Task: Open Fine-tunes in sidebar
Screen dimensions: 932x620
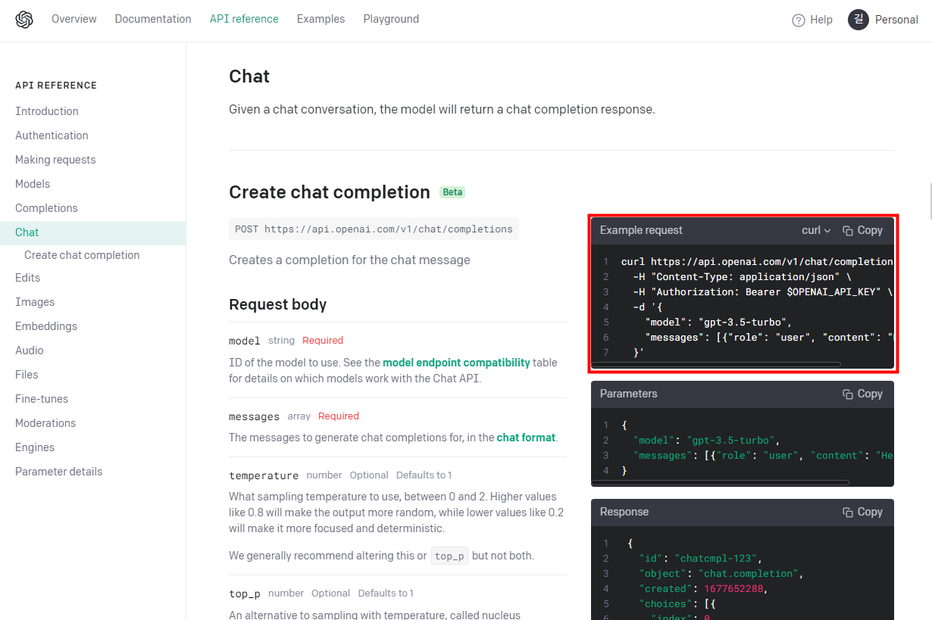Action: 42,399
